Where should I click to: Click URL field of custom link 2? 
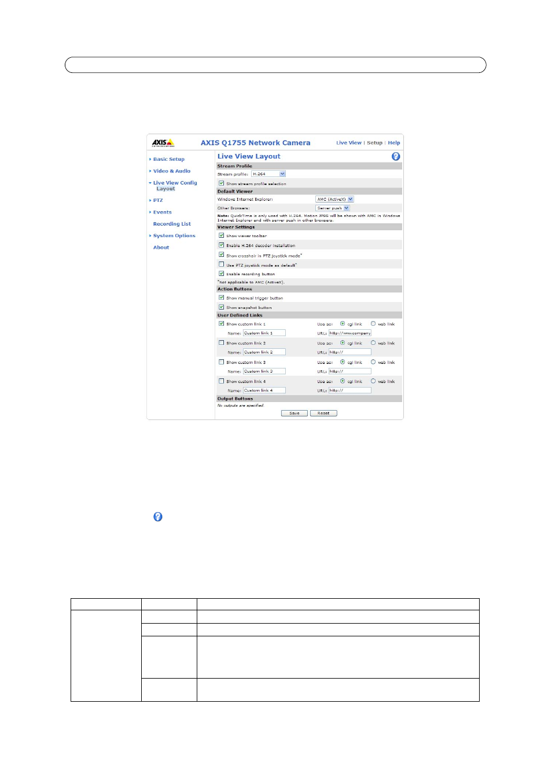point(350,352)
